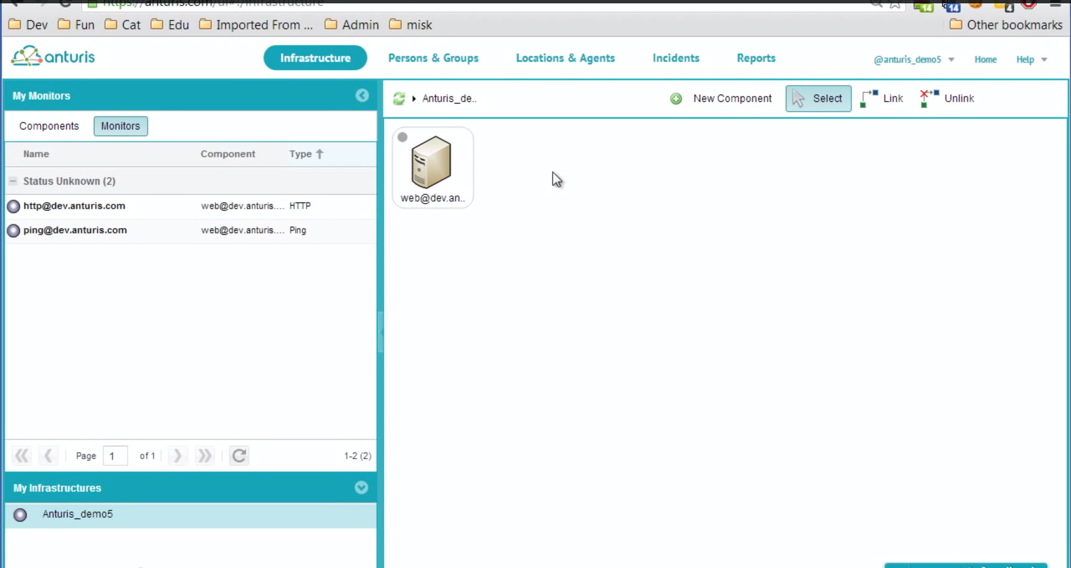Go to next page of monitors
The image size is (1071, 568).
177,456
